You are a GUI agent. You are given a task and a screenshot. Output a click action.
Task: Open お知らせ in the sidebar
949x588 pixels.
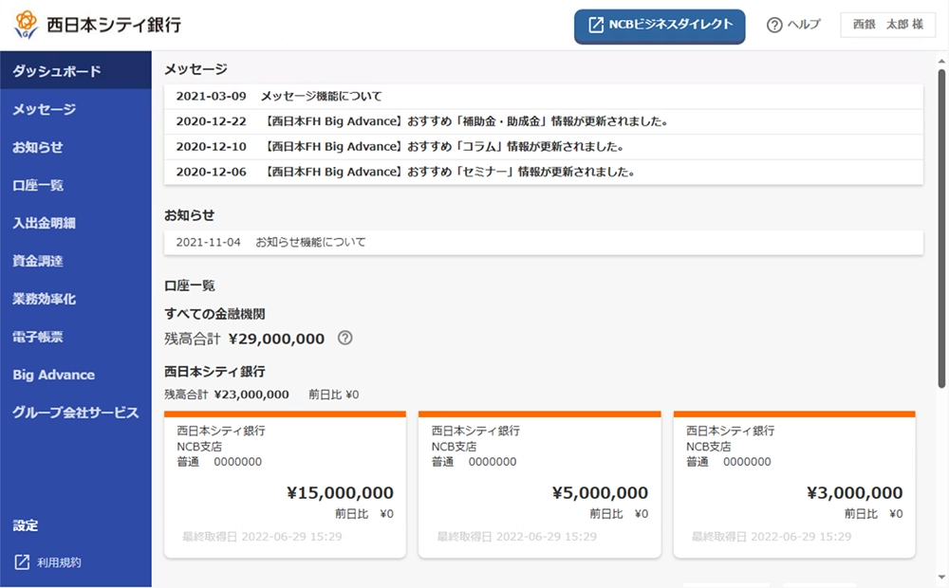(x=76, y=147)
